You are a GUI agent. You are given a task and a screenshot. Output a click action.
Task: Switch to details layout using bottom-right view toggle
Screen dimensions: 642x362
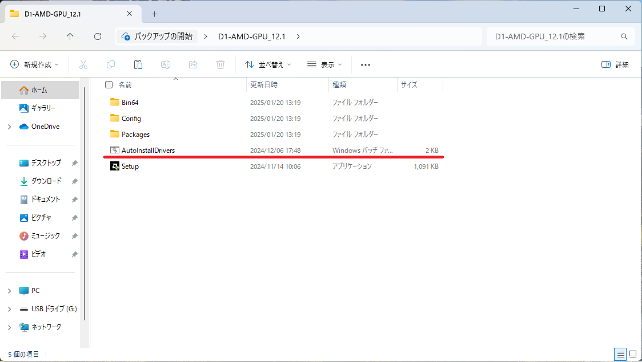coord(621,354)
